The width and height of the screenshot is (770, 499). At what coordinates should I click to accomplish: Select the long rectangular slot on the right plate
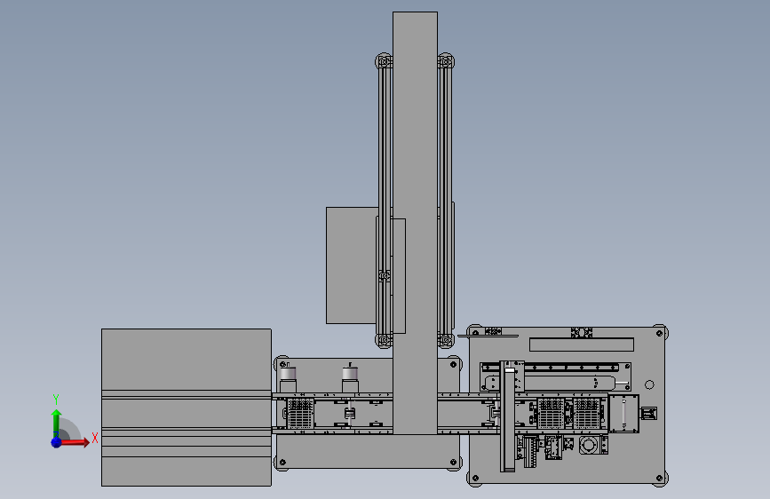click(582, 345)
